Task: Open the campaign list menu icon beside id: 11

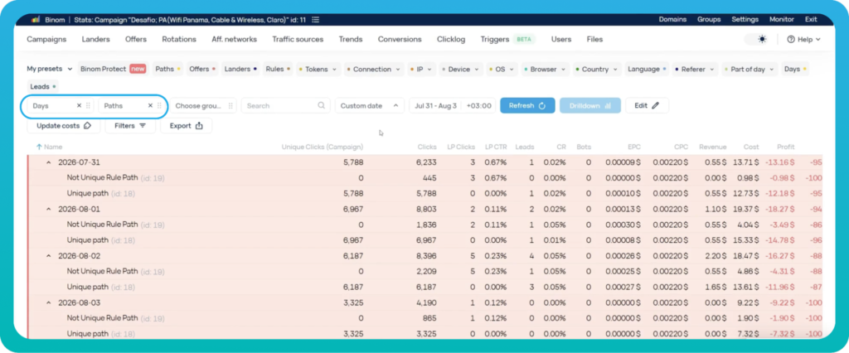Action: pos(316,20)
